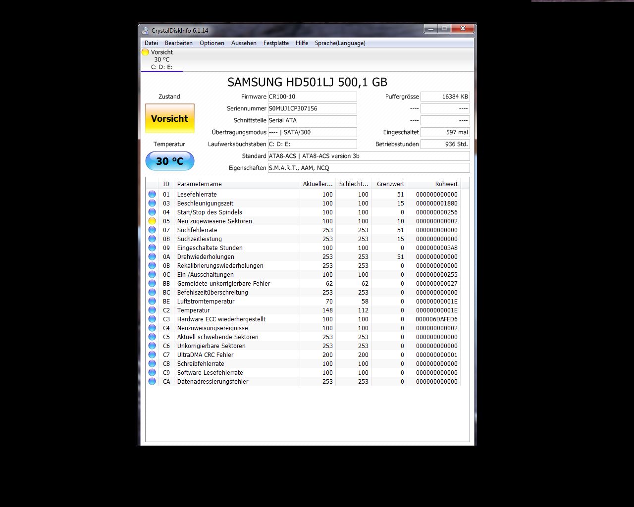
Task: Click the Eingeschaltet value 597 mal
Action: 445,132
